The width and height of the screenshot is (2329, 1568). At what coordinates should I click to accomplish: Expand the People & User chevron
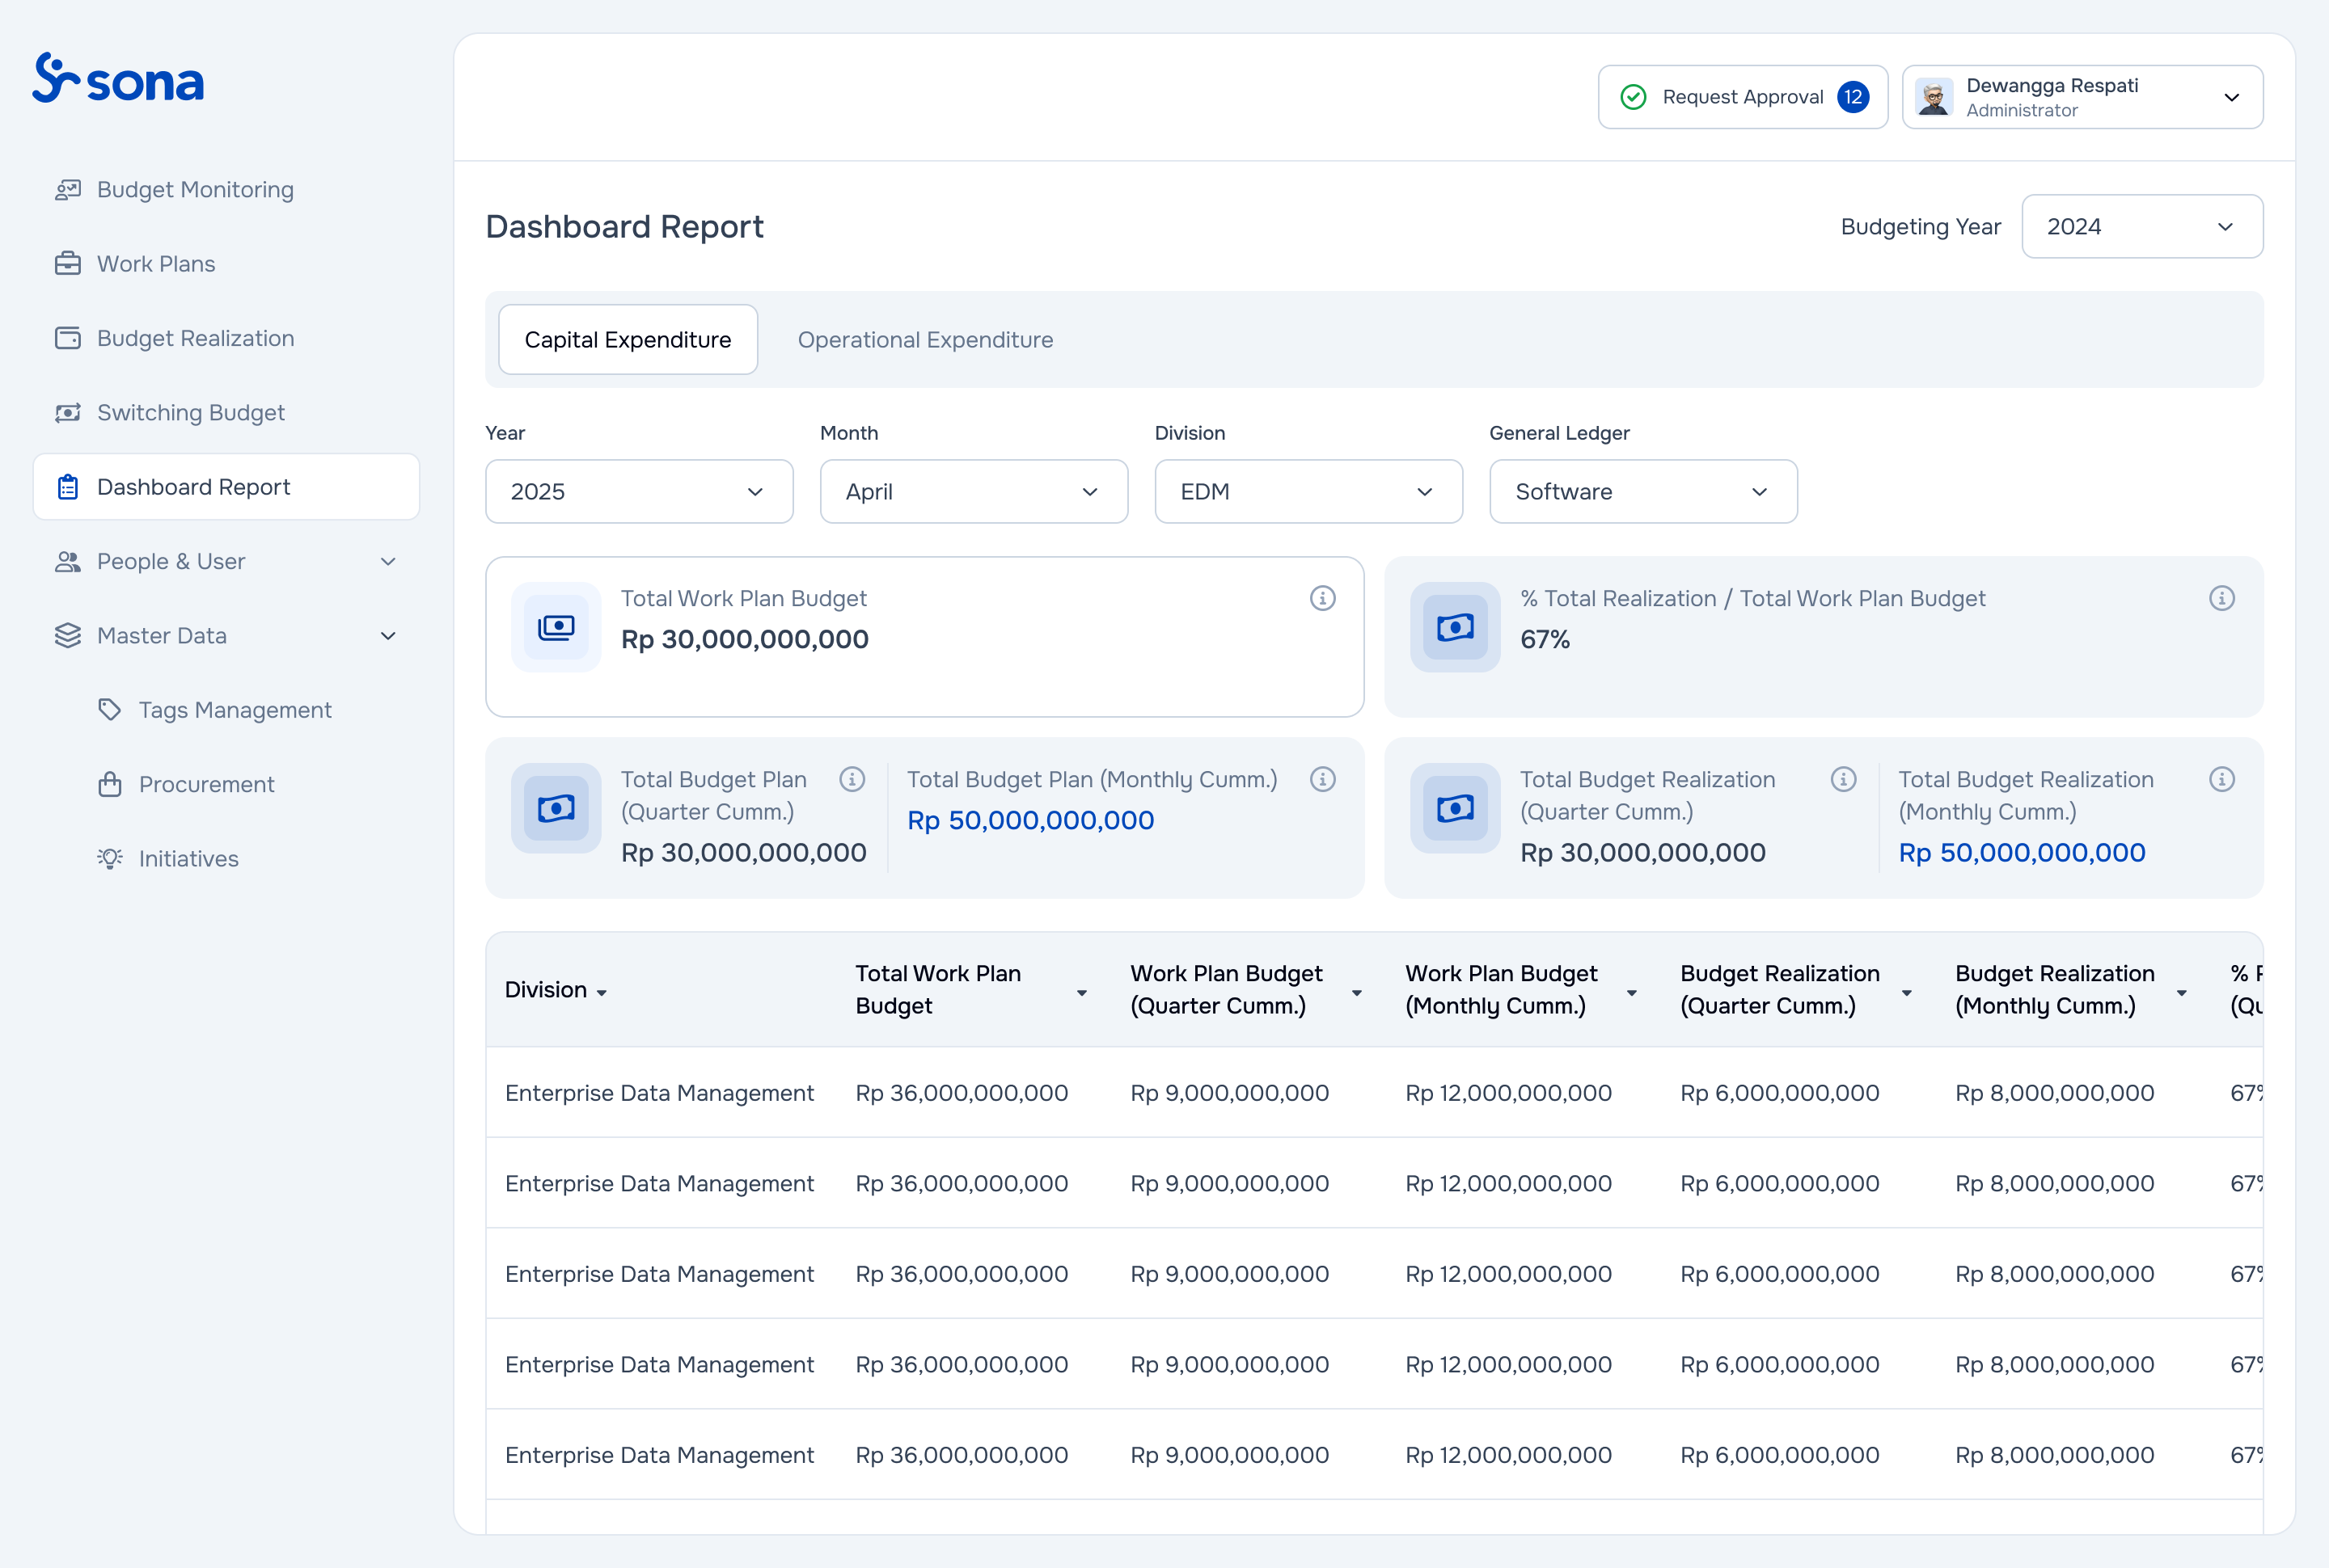point(388,562)
